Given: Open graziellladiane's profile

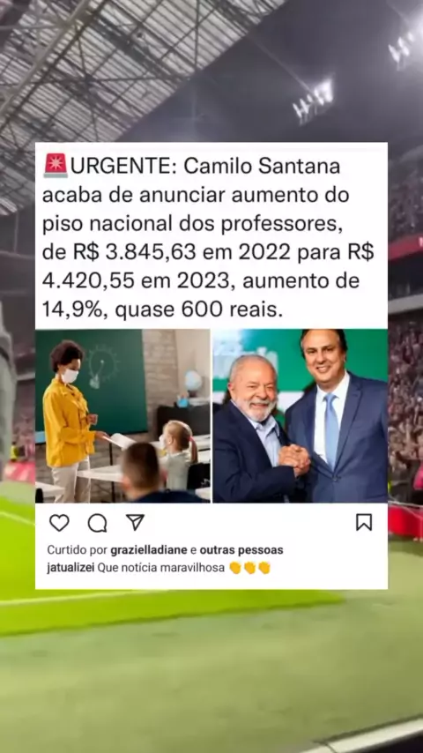Looking at the screenshot, I should (149, 550).
